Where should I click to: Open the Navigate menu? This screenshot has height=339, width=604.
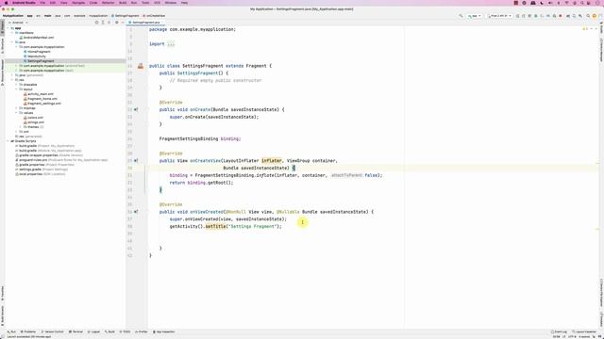[78, 3]
